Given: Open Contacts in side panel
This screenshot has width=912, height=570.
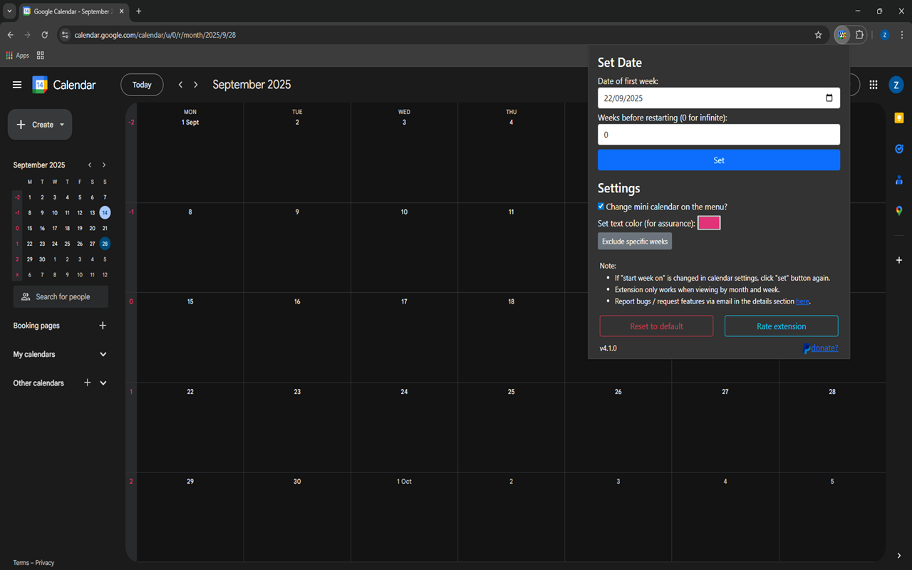Looking at the screenshot, I should coord(899,180).
